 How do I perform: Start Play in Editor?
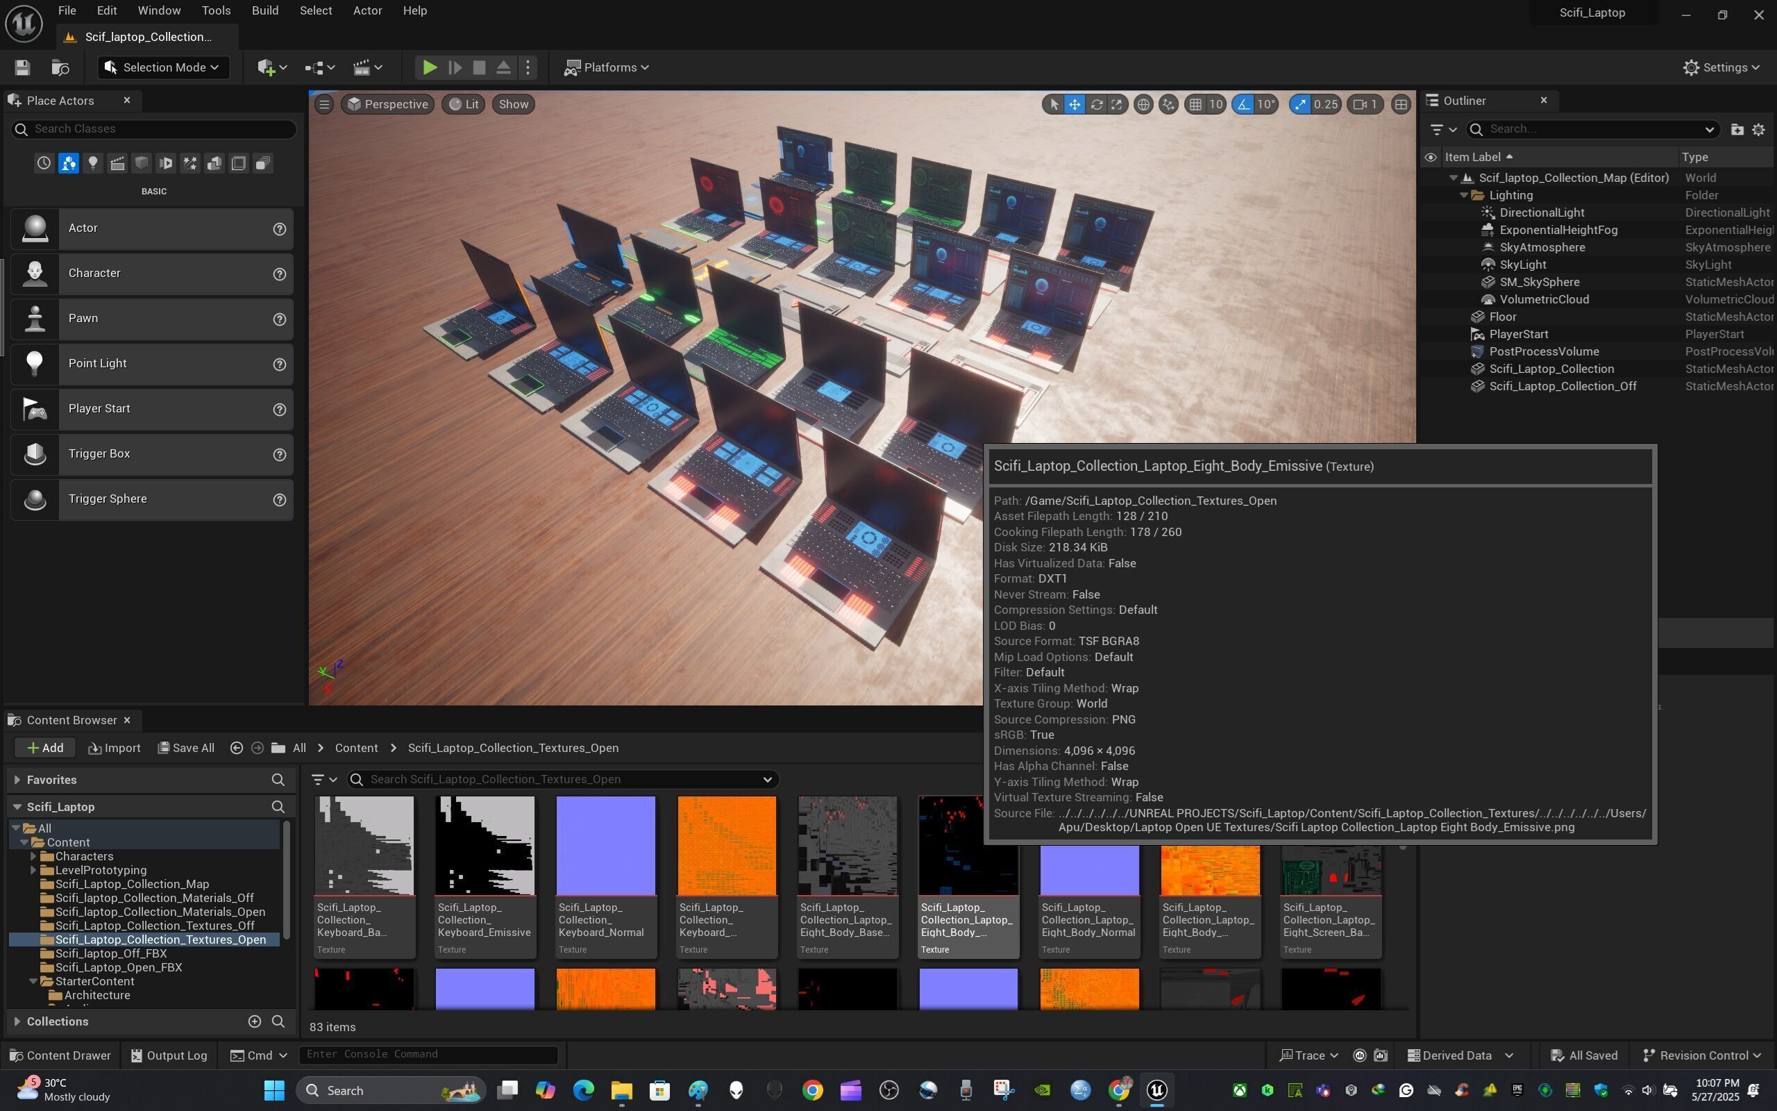point(430,67)
